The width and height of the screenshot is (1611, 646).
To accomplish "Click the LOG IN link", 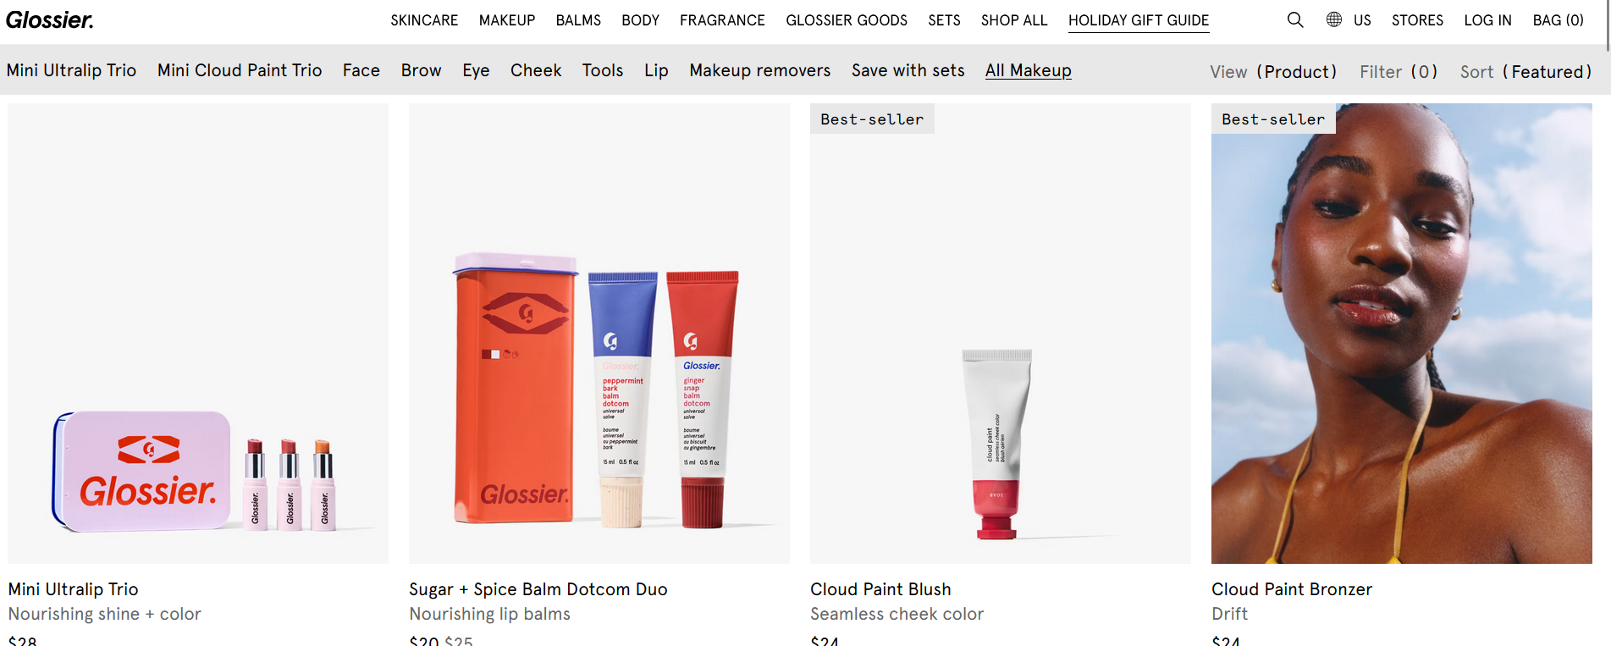I will click(x=1487, y=20).
